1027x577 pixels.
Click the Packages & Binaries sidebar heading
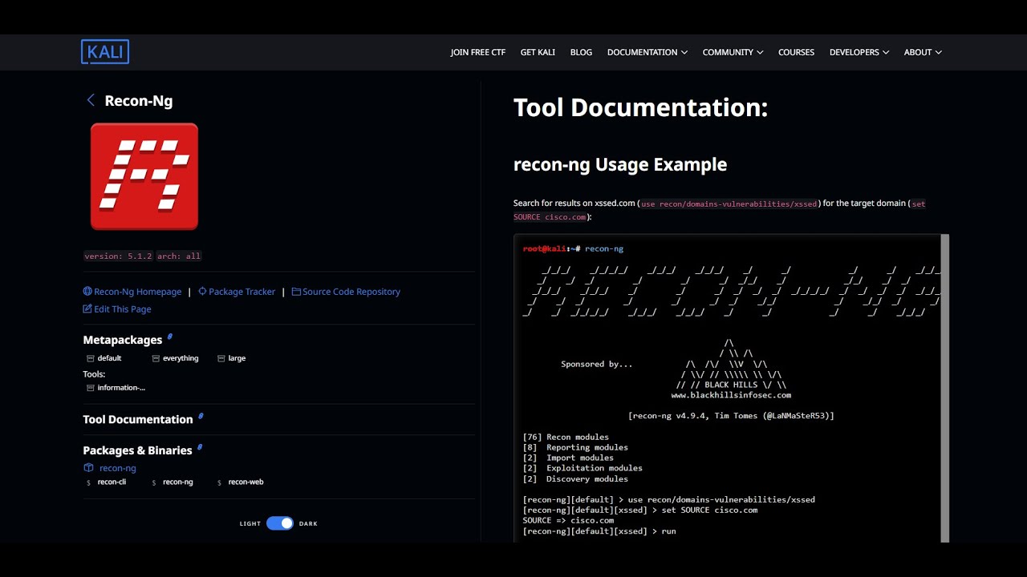coord(137,450)
